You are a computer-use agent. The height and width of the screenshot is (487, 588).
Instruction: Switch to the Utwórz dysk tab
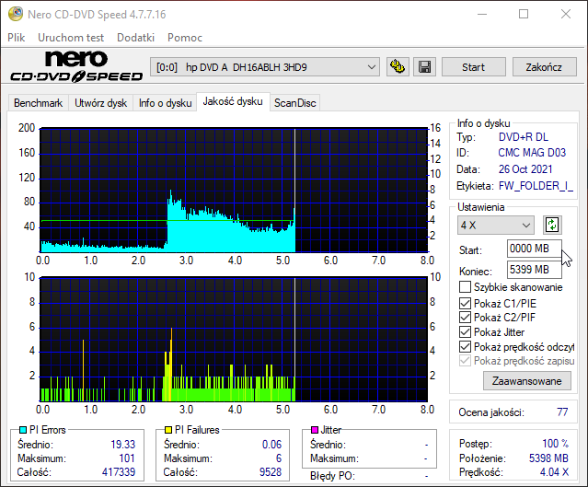coord(100,103)
